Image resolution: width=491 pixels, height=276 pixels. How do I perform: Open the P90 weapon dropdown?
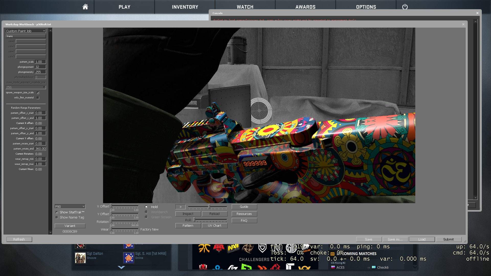point(70,206)
